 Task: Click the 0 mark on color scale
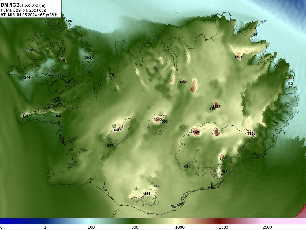pyautogui.click(x=2, y=227)
